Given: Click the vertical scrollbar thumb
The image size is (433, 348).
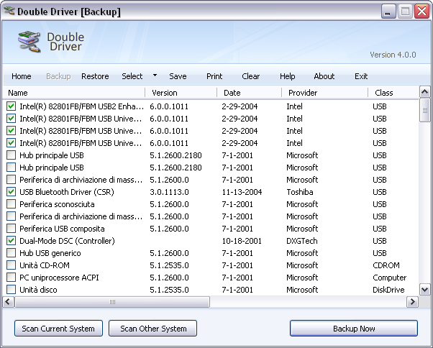Looking at the screenshot, I should tap(424, 110).
